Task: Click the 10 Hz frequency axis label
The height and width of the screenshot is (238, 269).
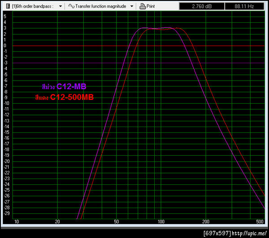Action: [17, 222]
